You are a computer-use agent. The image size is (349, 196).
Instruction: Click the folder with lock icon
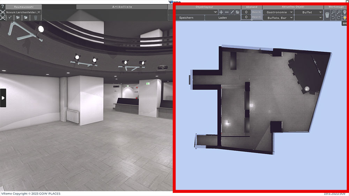[x=25, y=17]
